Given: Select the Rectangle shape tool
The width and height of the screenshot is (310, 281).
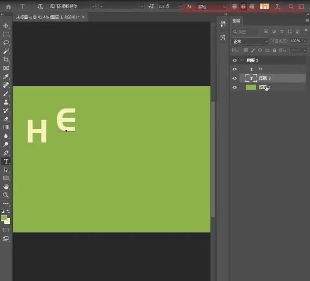Looking at the screenshot, I should click(6, 178).
